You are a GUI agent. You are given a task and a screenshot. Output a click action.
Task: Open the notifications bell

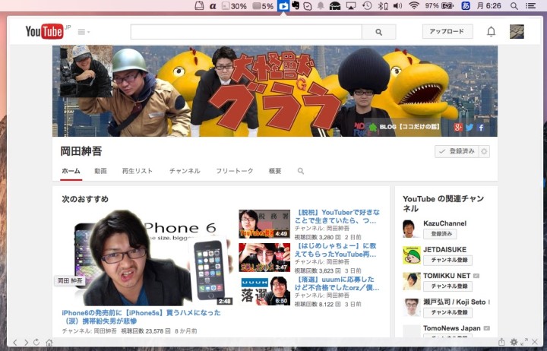(x=491, y=31)
